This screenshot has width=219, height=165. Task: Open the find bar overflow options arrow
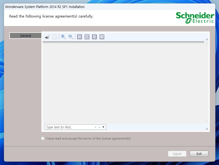[x=207, y=129]
